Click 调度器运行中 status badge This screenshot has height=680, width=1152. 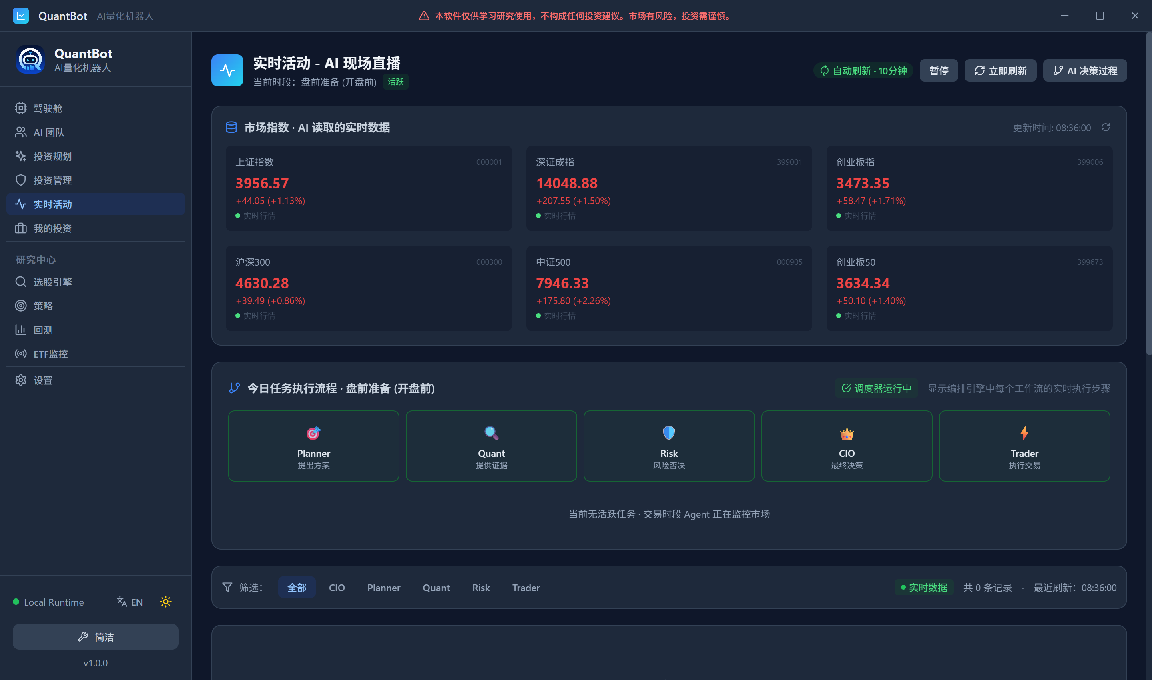pos(876,388)
